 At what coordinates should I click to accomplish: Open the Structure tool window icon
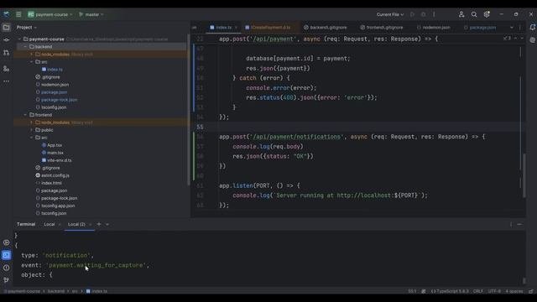tap(6, 69)
